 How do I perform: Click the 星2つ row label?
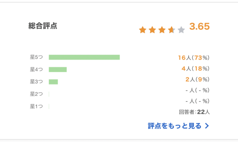click(36, 94)
